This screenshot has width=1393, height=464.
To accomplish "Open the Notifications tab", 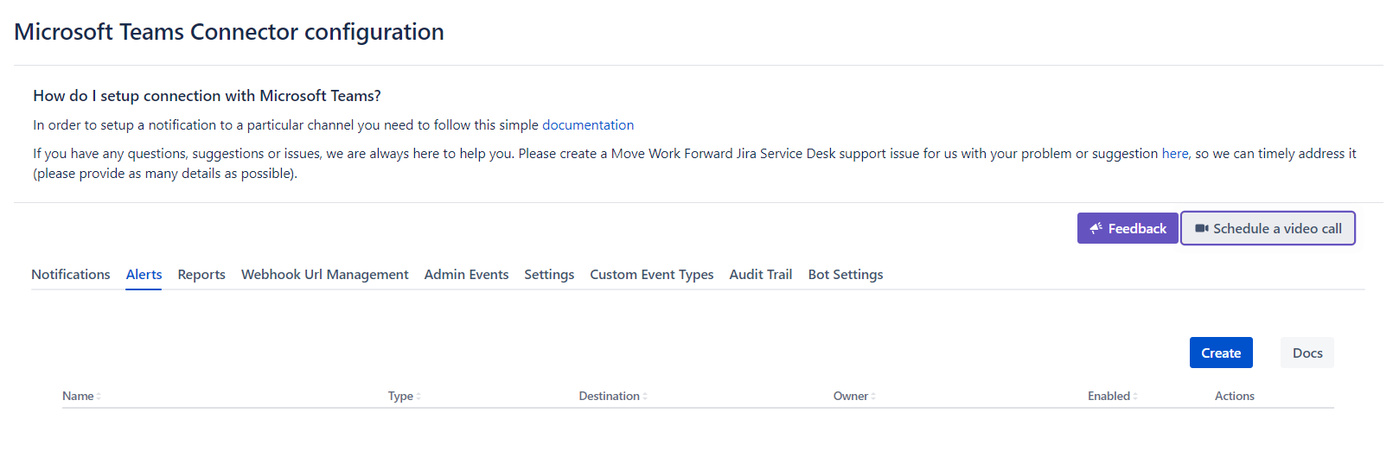I will tap(71, 275).
